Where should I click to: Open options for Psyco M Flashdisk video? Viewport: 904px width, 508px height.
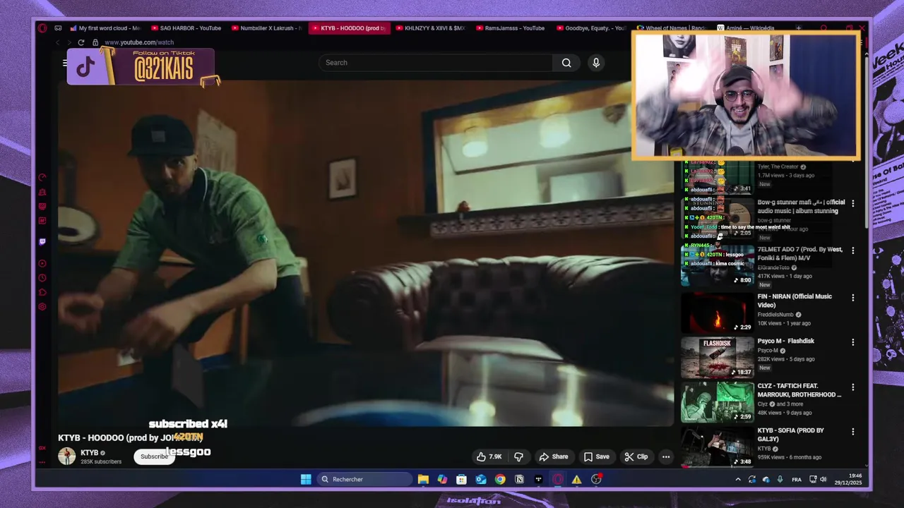point(852,342)
